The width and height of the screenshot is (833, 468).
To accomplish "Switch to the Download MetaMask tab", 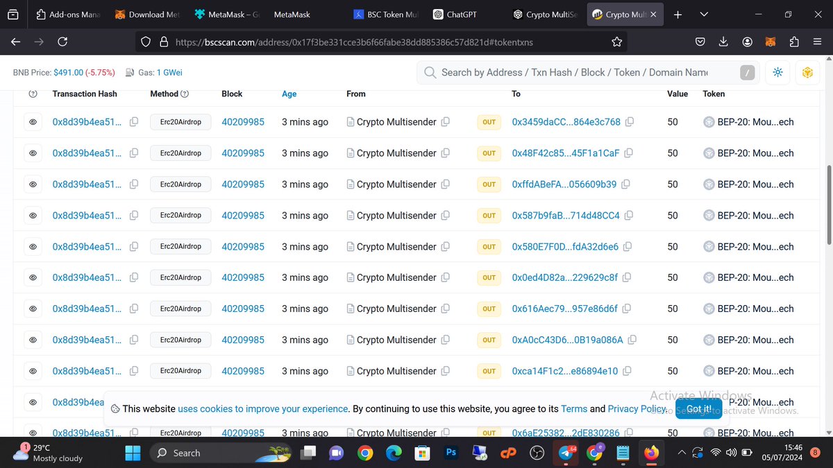I will click(x=148, y=15).
